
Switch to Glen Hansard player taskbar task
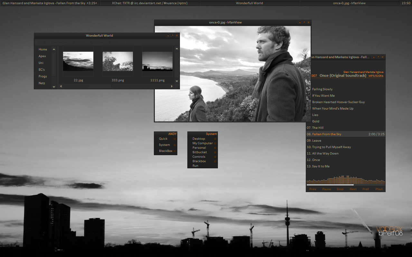(50, 3)
